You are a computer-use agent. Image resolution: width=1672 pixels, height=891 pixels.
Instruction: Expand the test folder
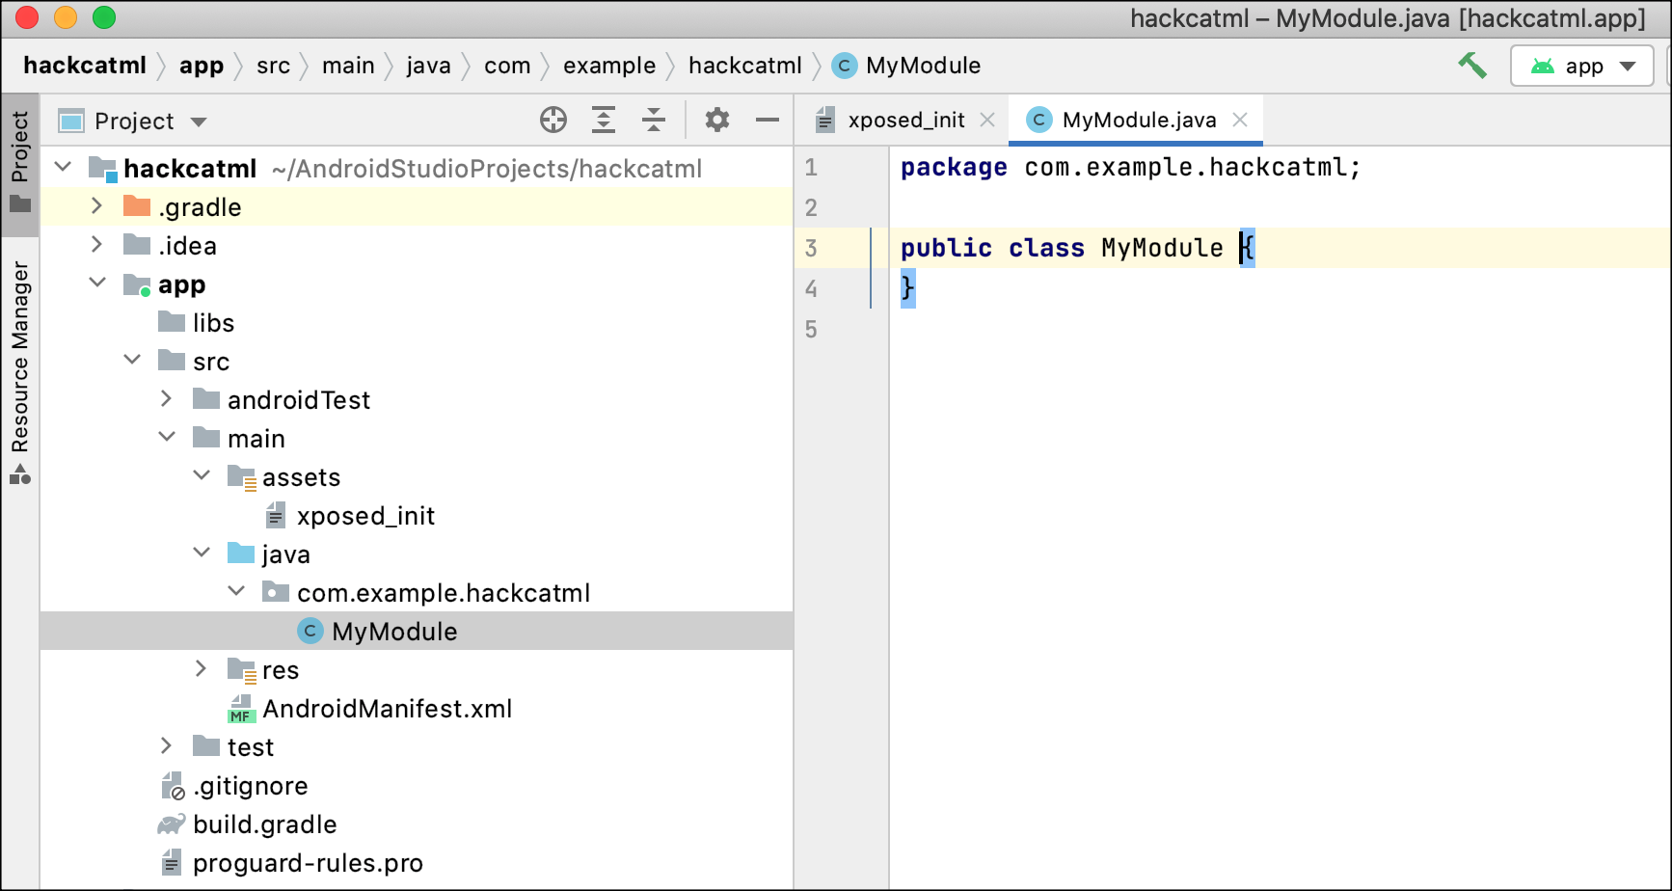166,746
